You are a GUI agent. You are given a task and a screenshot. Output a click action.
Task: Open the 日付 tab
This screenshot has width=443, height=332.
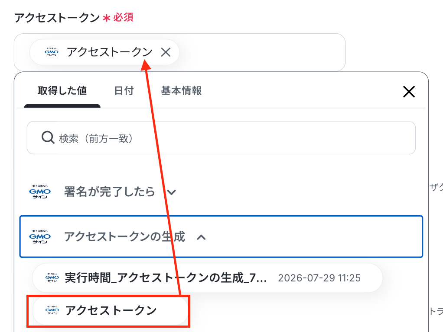click(x=124, y=91)
